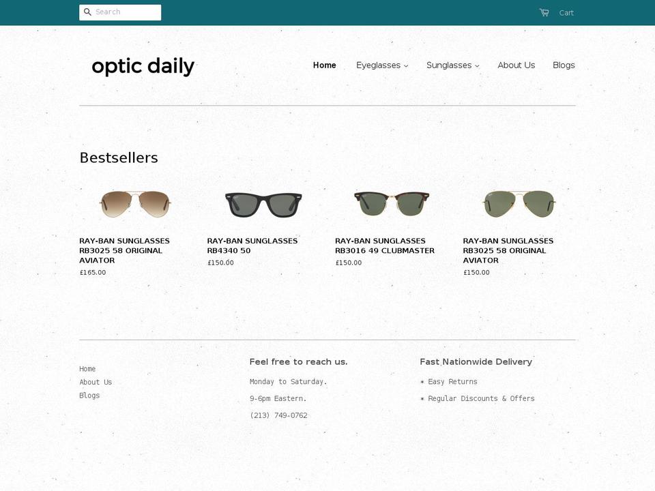655x491 pixels.
Task: Select the Home menu item
Action: click(x=324, y=65)
